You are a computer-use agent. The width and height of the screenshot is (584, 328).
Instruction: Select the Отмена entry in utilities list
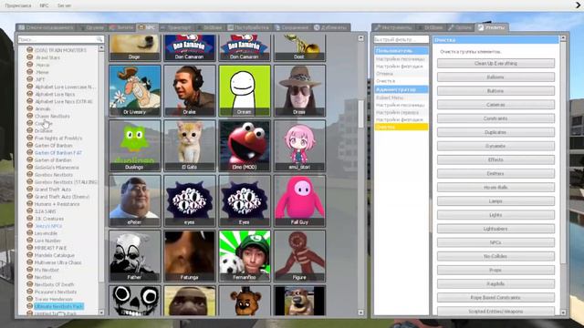(401, 74)
